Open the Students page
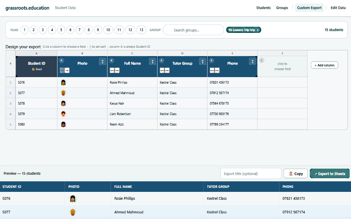Viewport: 351px width, 219px height. (263, 8)
